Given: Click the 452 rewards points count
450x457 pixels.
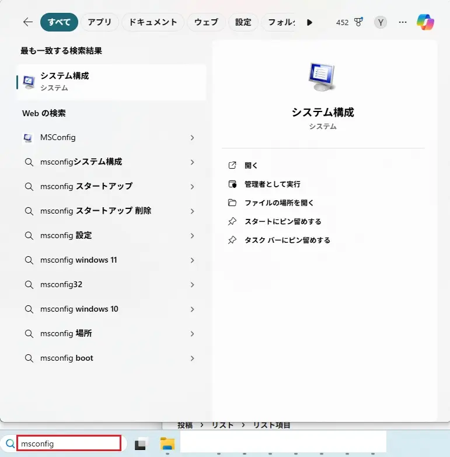Looking at the screenshot, I should (x=342, y=22).
